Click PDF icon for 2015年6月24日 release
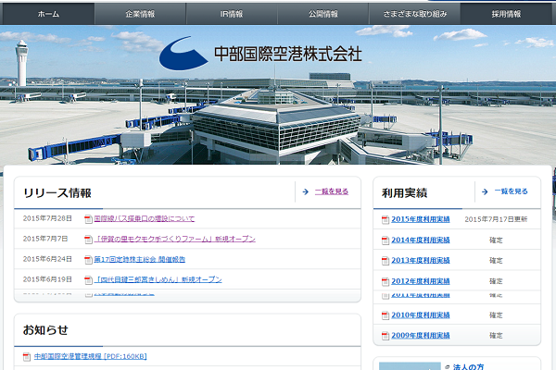Screen dimensions: 556x370 pos(88,260)
